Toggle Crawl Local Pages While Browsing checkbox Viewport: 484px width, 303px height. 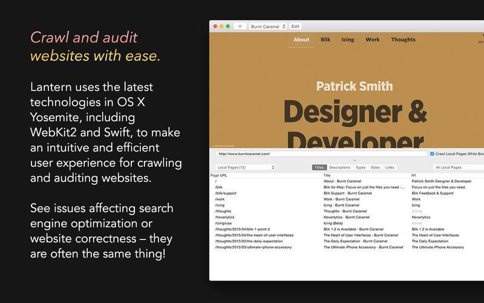click(x=432, y=154)
